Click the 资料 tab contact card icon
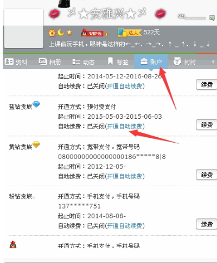The image size is (217, 263). (9, 62)
